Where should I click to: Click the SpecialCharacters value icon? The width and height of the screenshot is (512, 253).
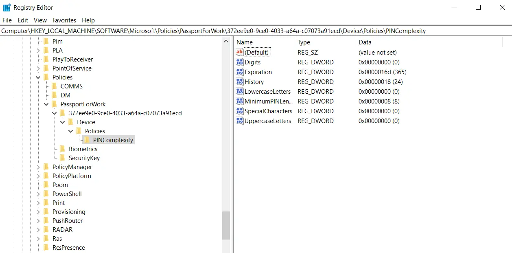pos(239,111)
